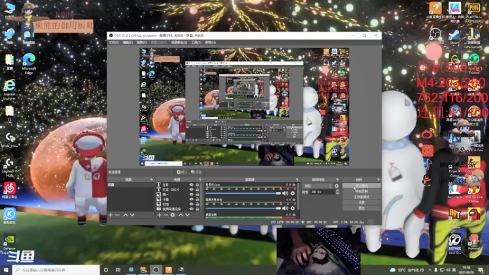Move the scene up in the Scenes list
489x275 pixels.
point(125,215)
